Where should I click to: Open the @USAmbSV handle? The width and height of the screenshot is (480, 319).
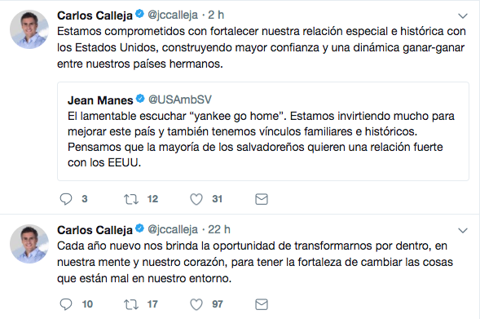(x=180, y=100)
